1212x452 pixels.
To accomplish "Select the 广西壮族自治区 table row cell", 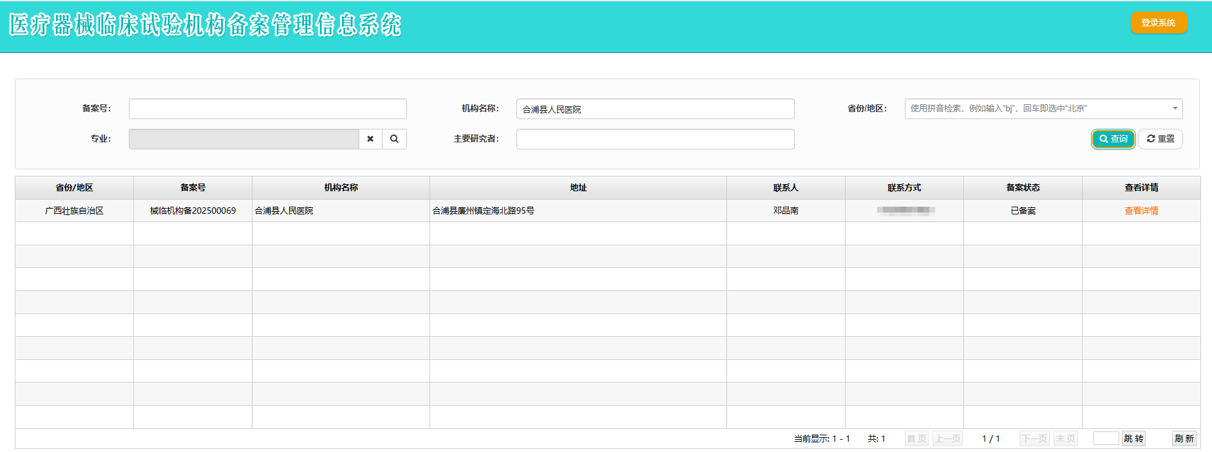I will pyautogui.click(x=74, y=211).
